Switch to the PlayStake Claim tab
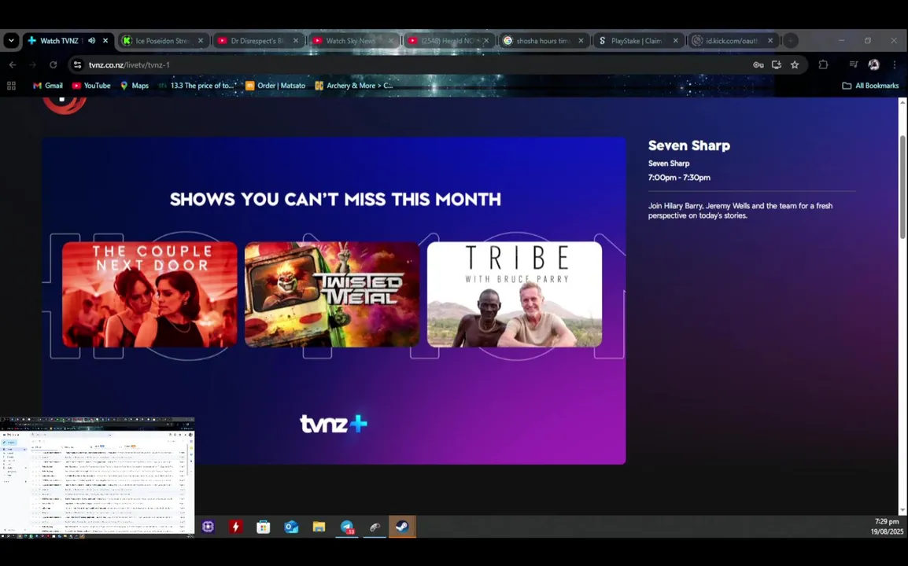 637,41
